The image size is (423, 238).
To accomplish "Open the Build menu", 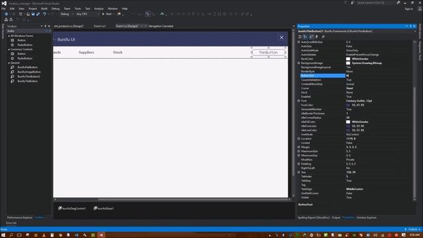I will (x=44, y=9).
